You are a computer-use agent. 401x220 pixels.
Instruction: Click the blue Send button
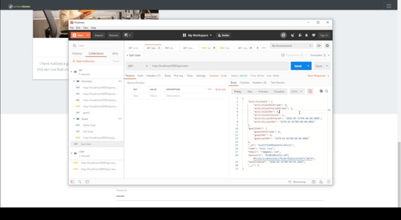tap(298, 66)
